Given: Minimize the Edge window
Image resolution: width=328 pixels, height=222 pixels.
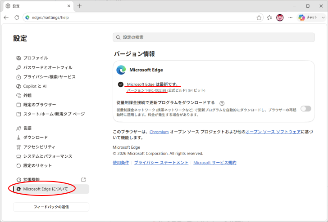Looking at the screenshot, I should (x=294, y=6).
